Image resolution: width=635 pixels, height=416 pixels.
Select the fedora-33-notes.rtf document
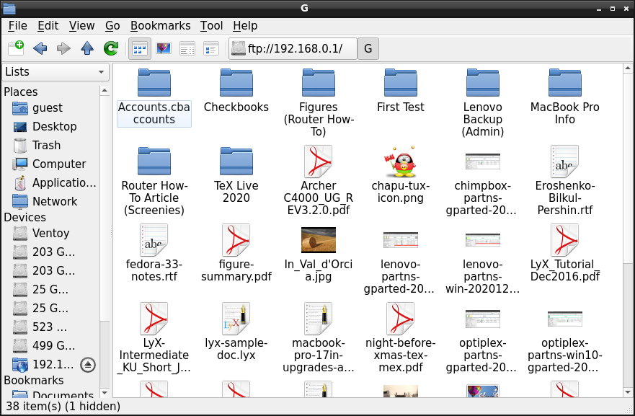pyautogui.click(x=154, y=254)
